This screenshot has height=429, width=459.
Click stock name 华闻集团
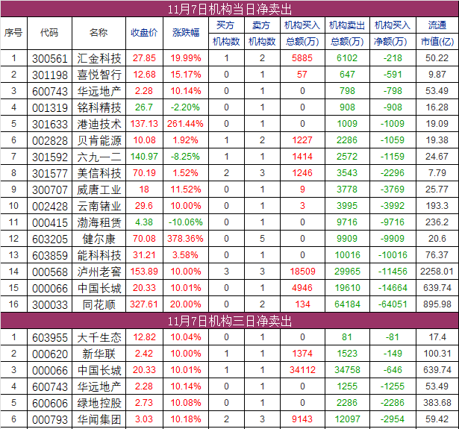[x=99, y=419]
